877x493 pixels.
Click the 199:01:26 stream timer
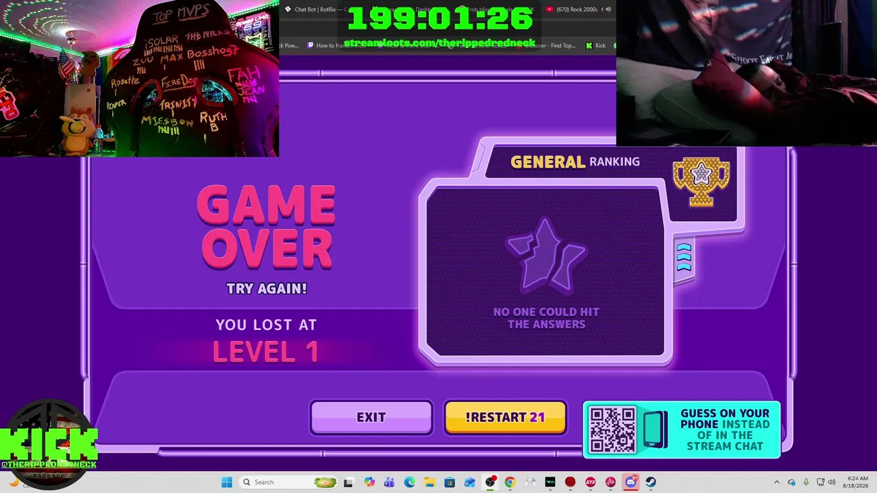pyautogui.click(x=441, y=18)
